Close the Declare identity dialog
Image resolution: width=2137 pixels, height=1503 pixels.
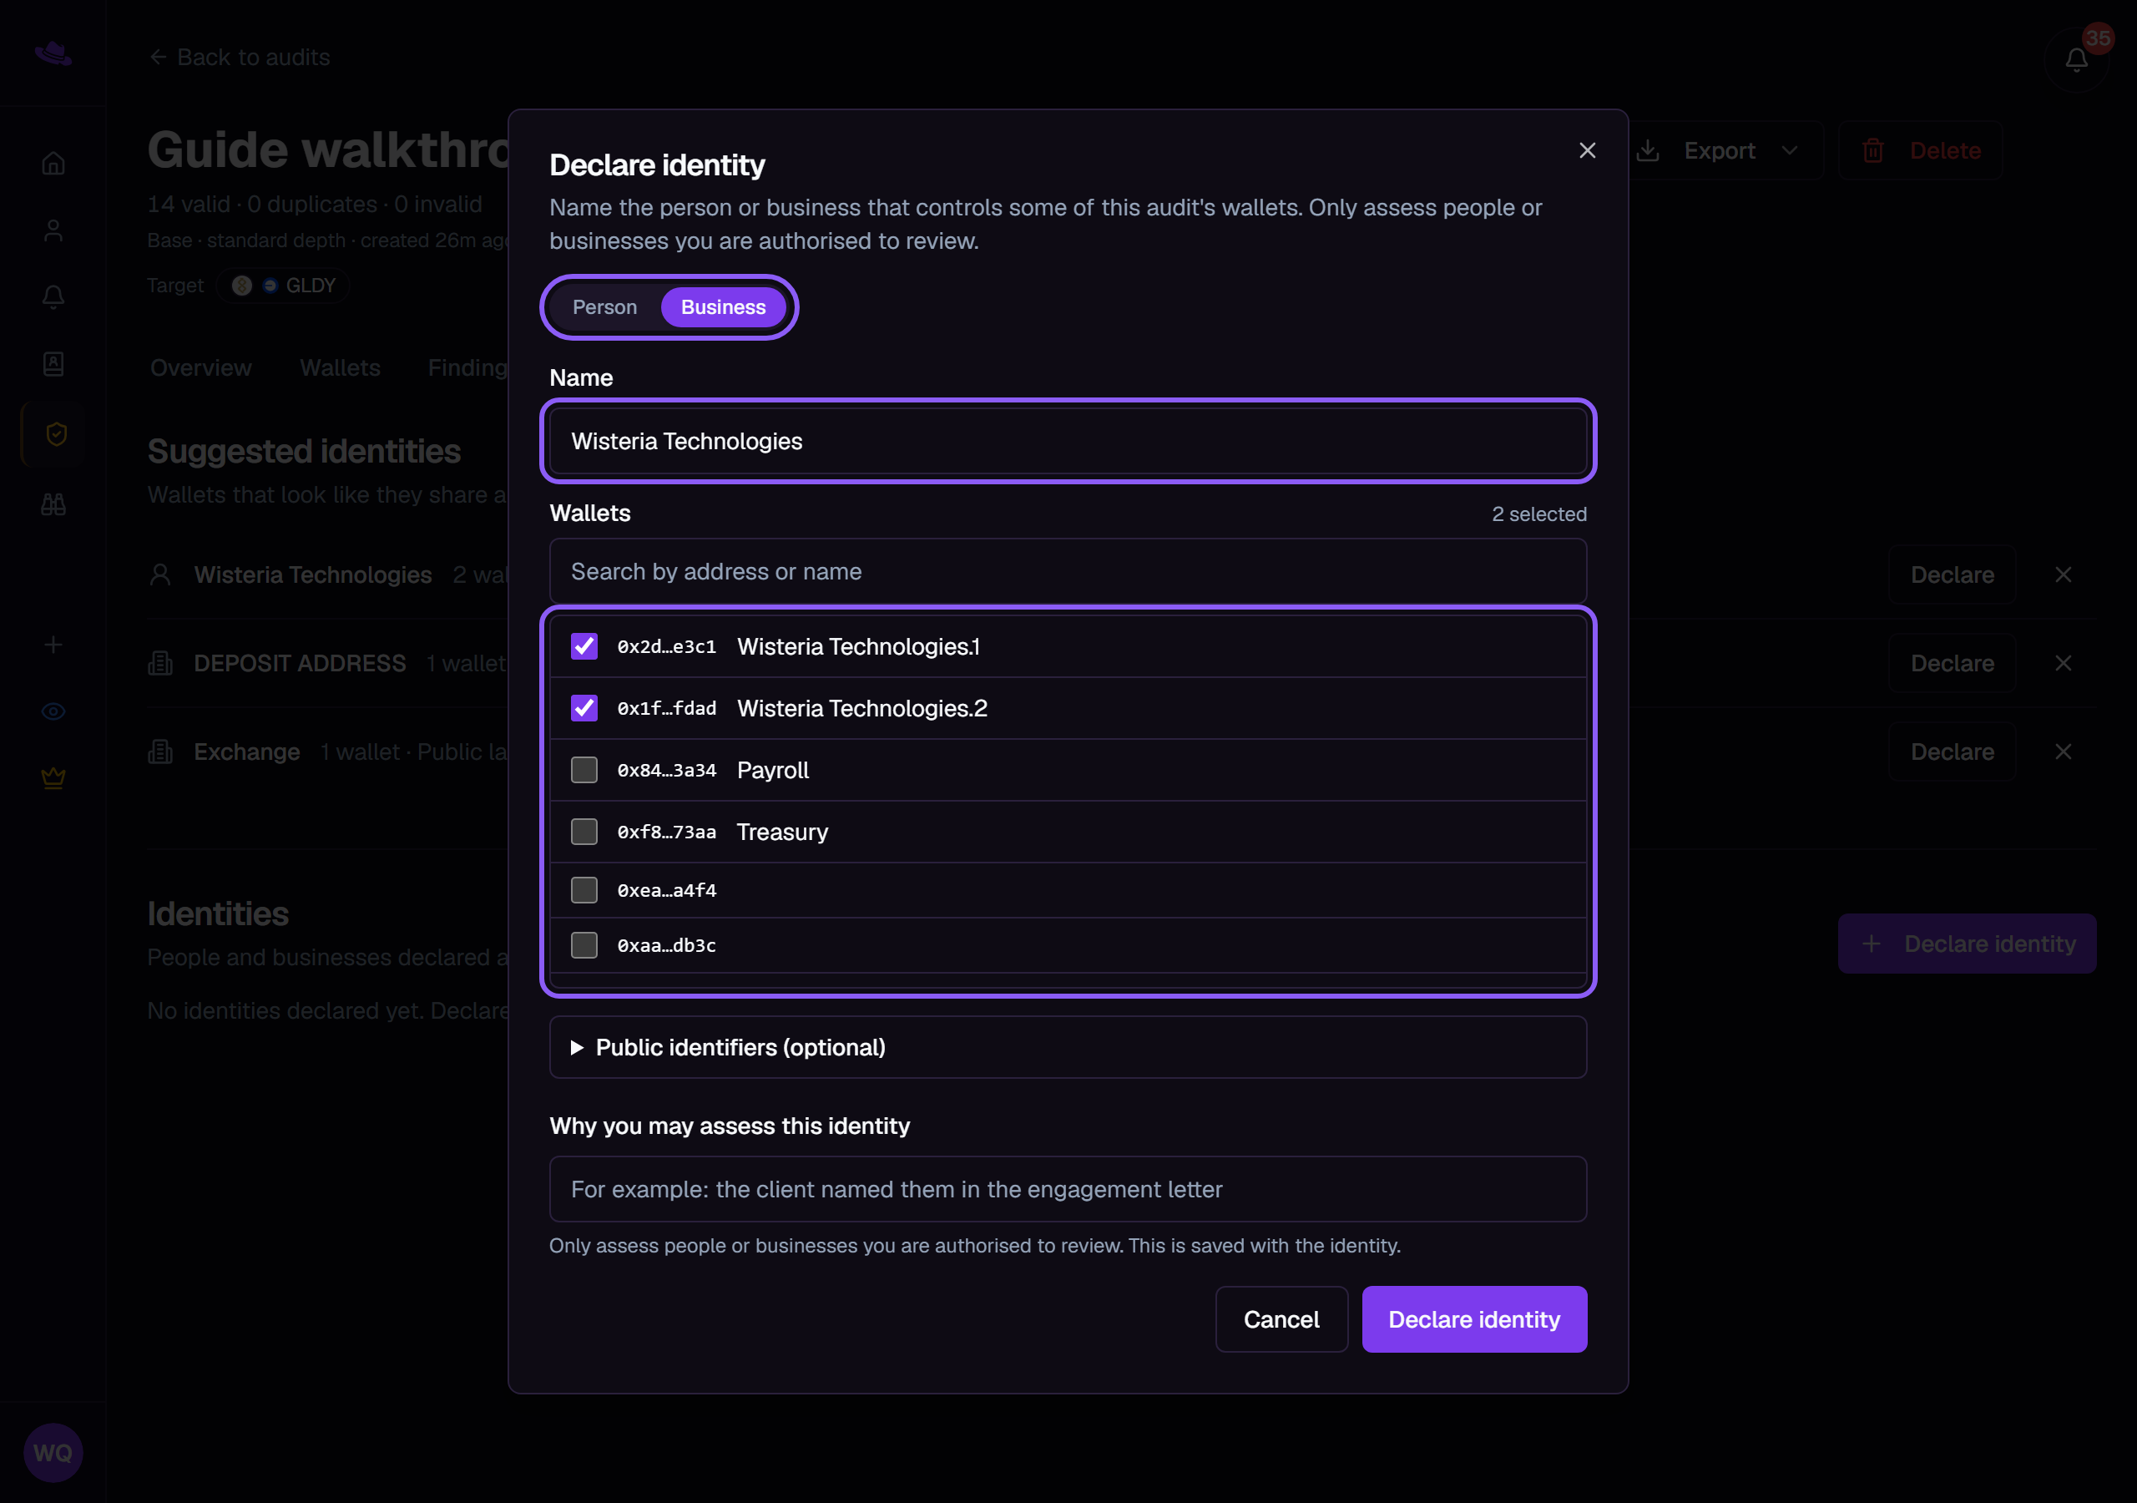[1587, 151]
